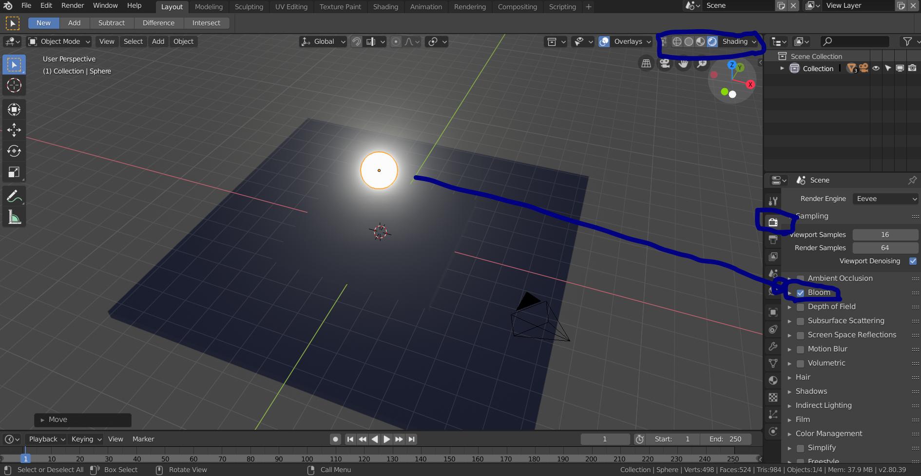
Task: Open the File menu
Action: point(26,6)
